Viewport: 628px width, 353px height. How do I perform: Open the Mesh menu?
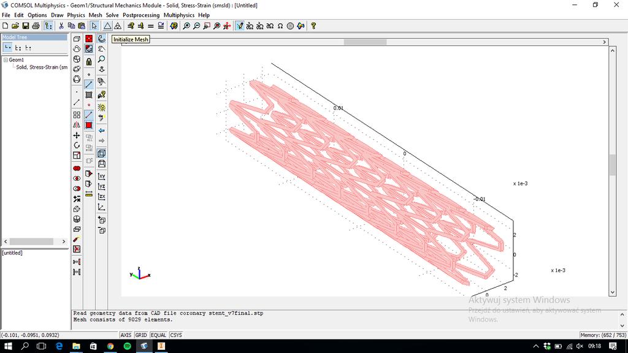coord(95,15)
